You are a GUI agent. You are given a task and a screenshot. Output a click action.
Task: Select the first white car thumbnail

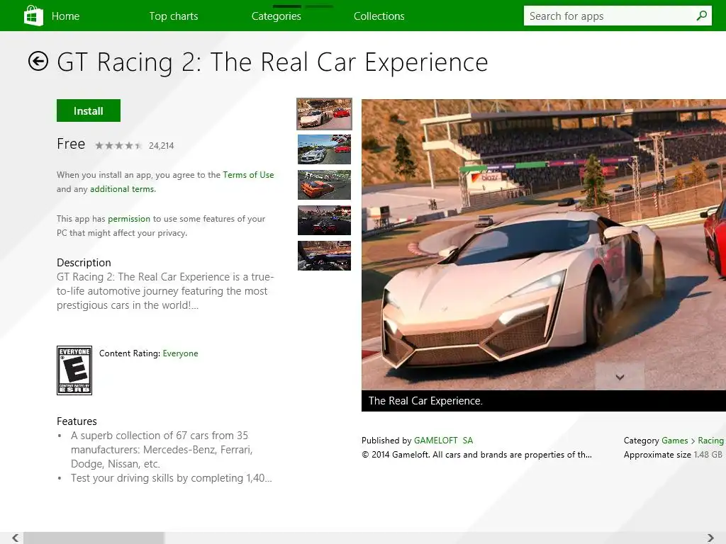click(324, 114)
